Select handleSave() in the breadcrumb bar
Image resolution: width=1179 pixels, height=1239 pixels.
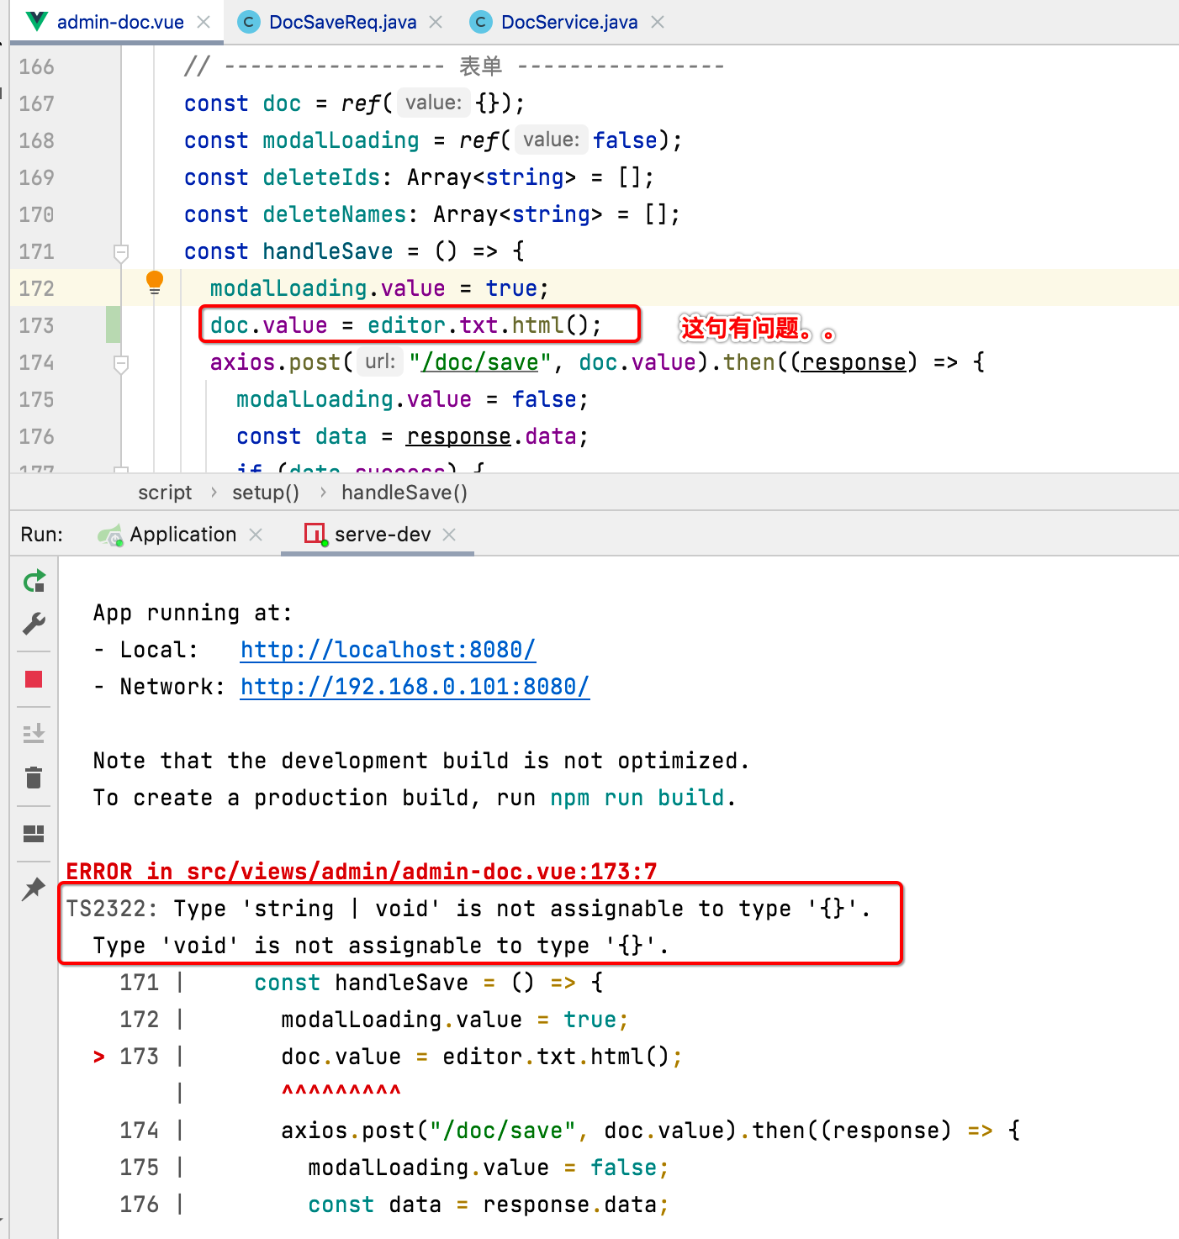click(404, 492)
